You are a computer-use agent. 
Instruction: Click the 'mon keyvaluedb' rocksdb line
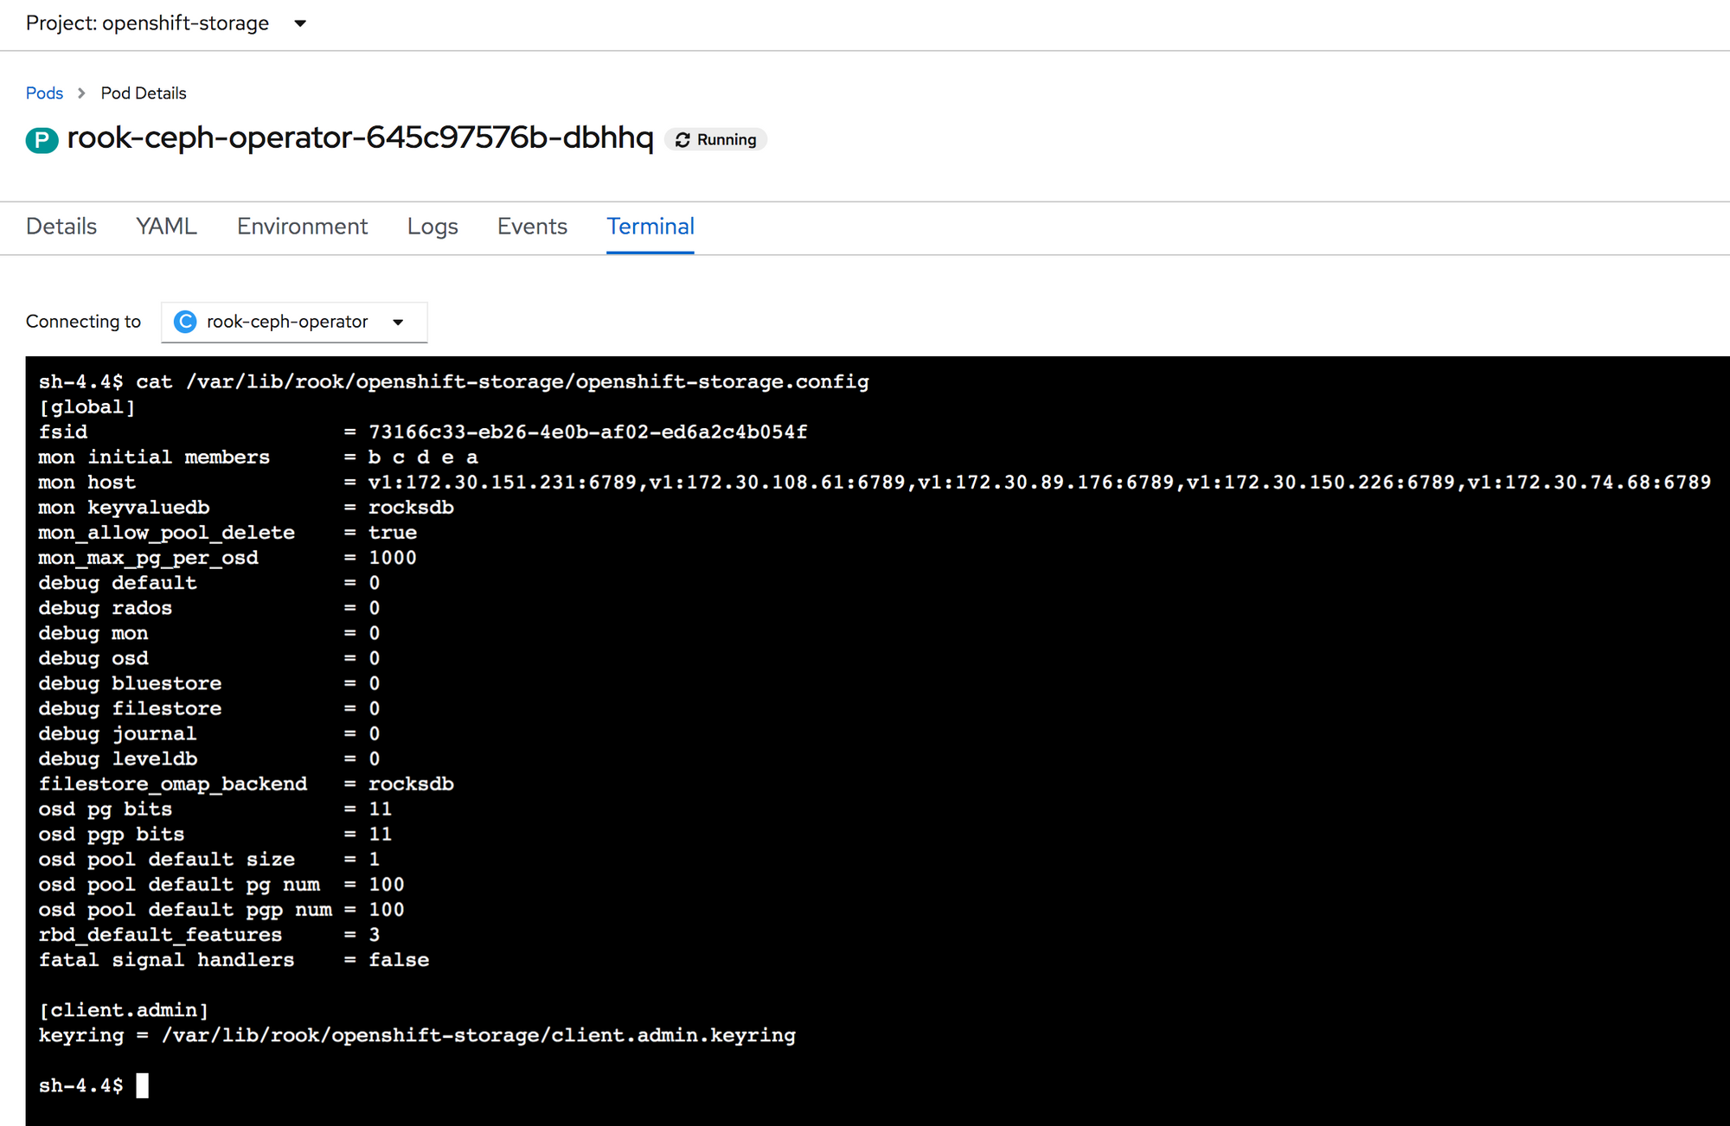pos(247,507)
